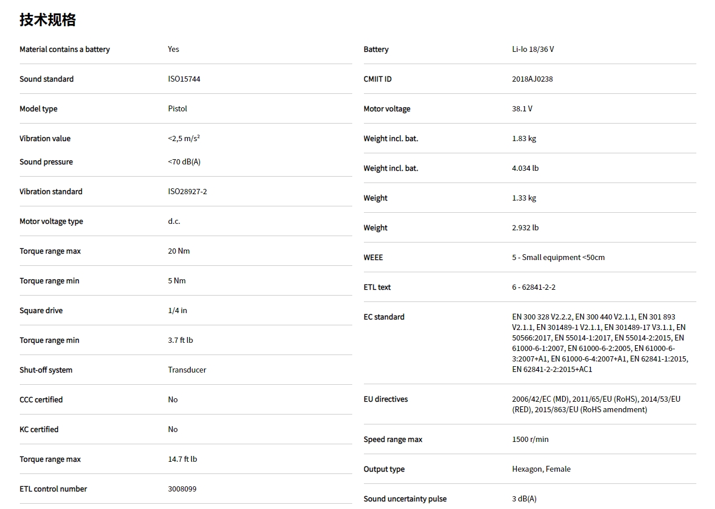The width and height of the screenshot is (715, 509).
Task: Click the Model type label
Action: [38, 109]
